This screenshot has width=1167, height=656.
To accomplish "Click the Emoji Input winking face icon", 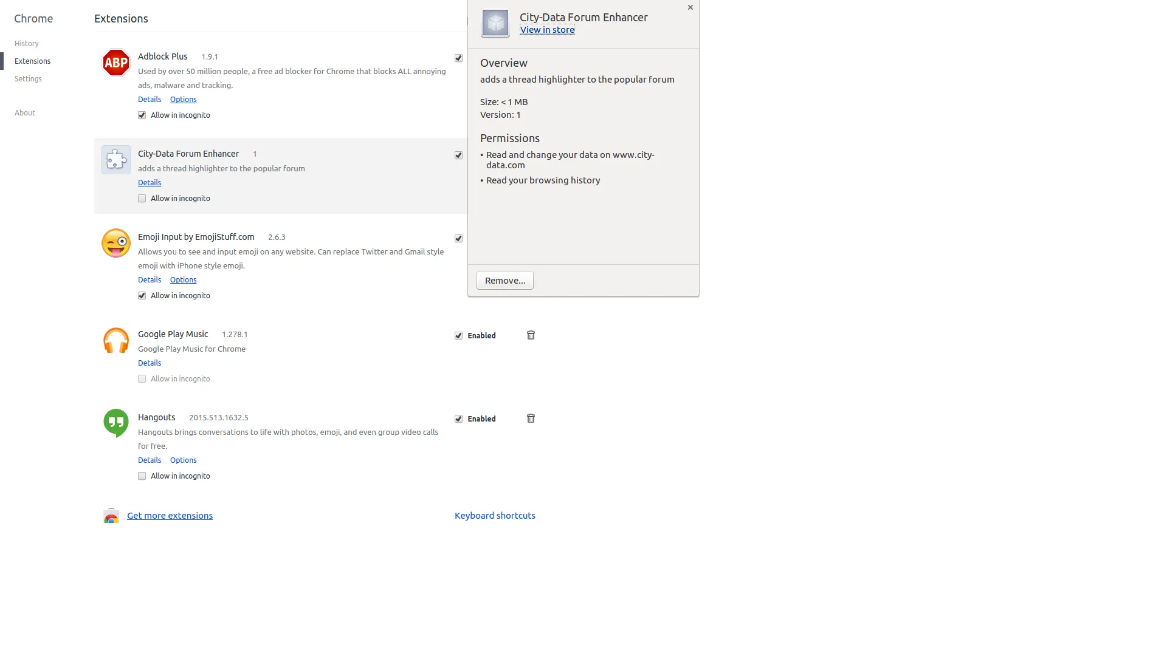I will [116, 243].
